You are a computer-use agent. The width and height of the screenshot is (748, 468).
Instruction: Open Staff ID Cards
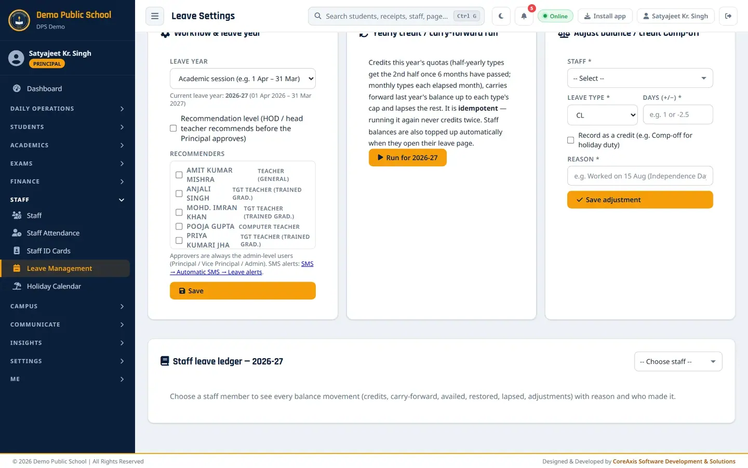click(x=65, y=251)
